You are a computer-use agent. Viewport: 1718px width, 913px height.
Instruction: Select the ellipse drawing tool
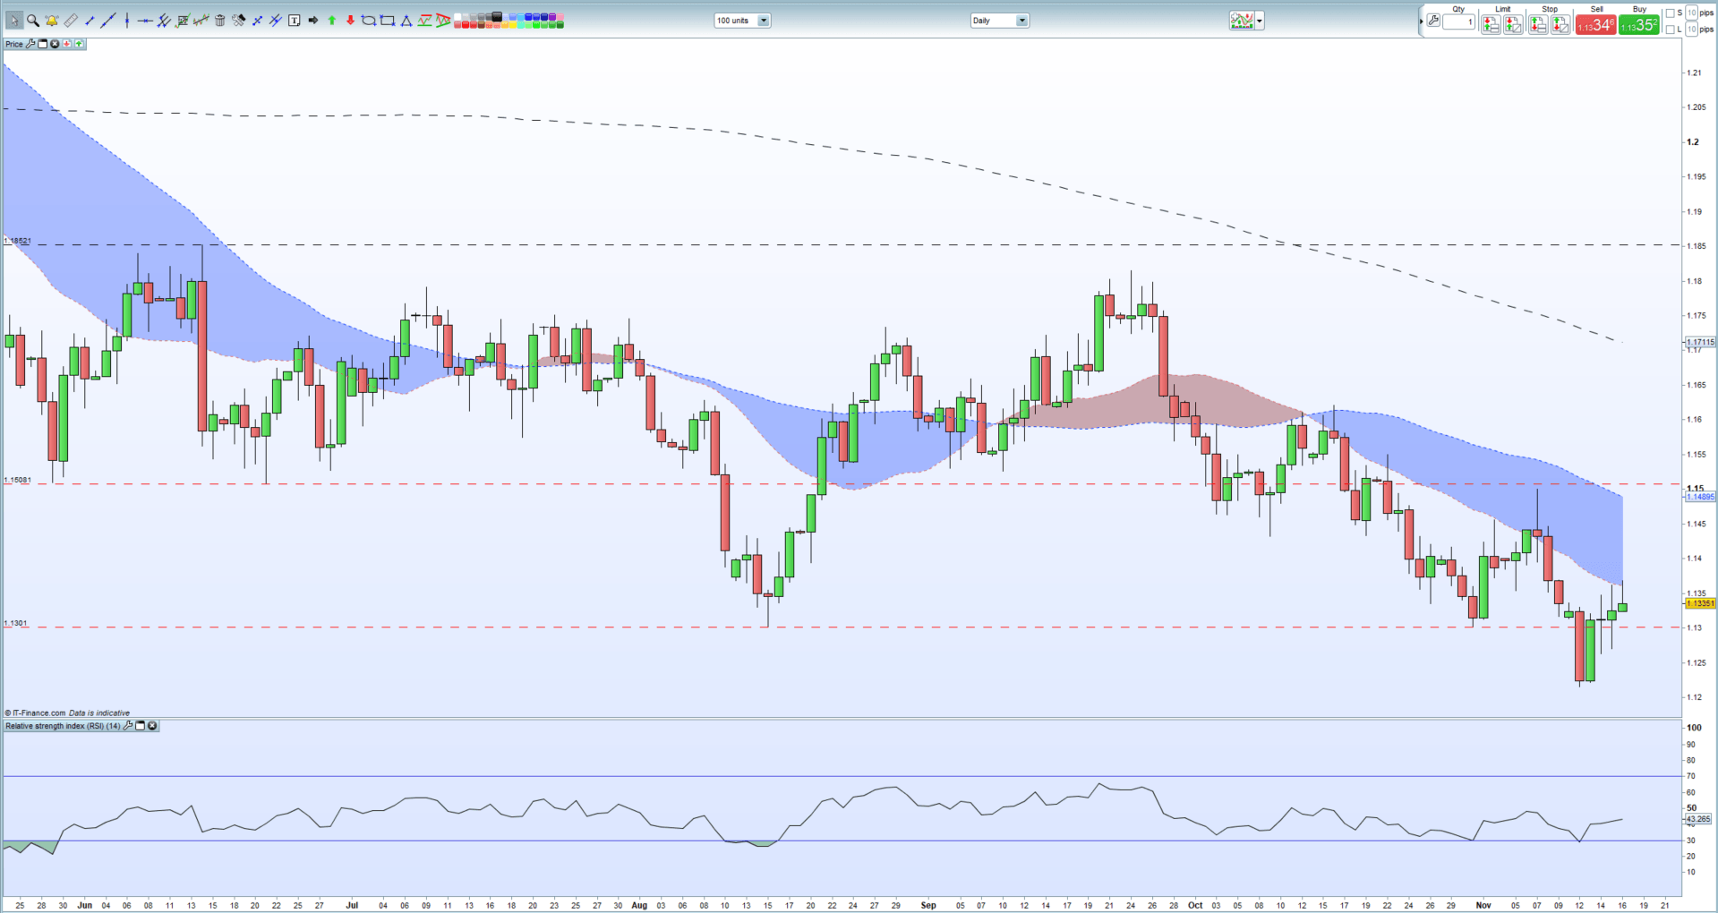tap(368, 21)
